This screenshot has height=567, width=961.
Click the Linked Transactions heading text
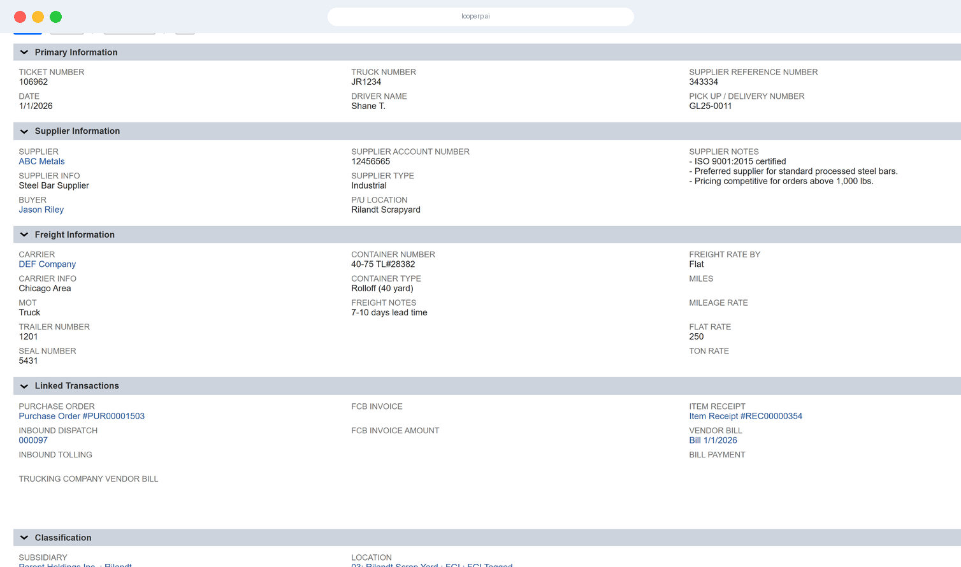click(76, 386)
